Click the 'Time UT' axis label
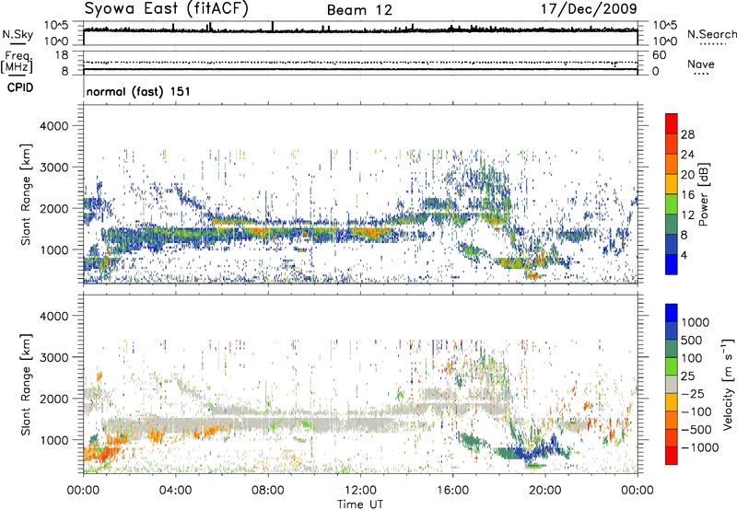 (360, 504)
